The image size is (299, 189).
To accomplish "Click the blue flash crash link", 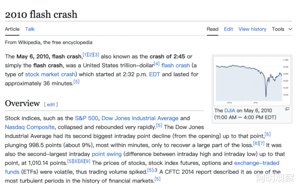I will tap(175, 65).
